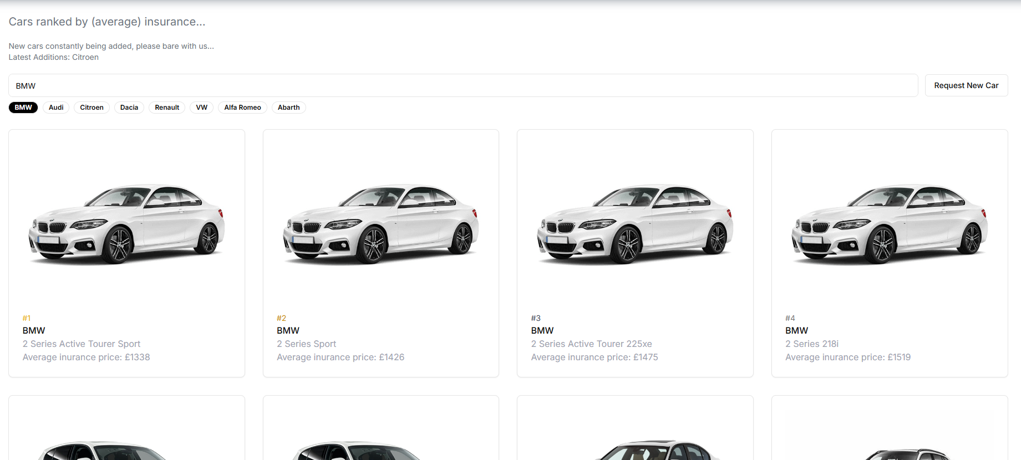
Task: Click the Request New Car button
Action: pyautogui.click(x=966, y=85)
